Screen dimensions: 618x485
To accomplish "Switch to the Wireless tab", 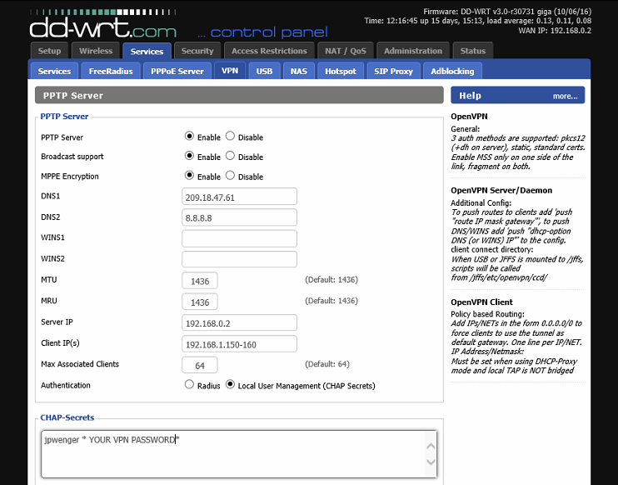I will click(x=96, y=51).
